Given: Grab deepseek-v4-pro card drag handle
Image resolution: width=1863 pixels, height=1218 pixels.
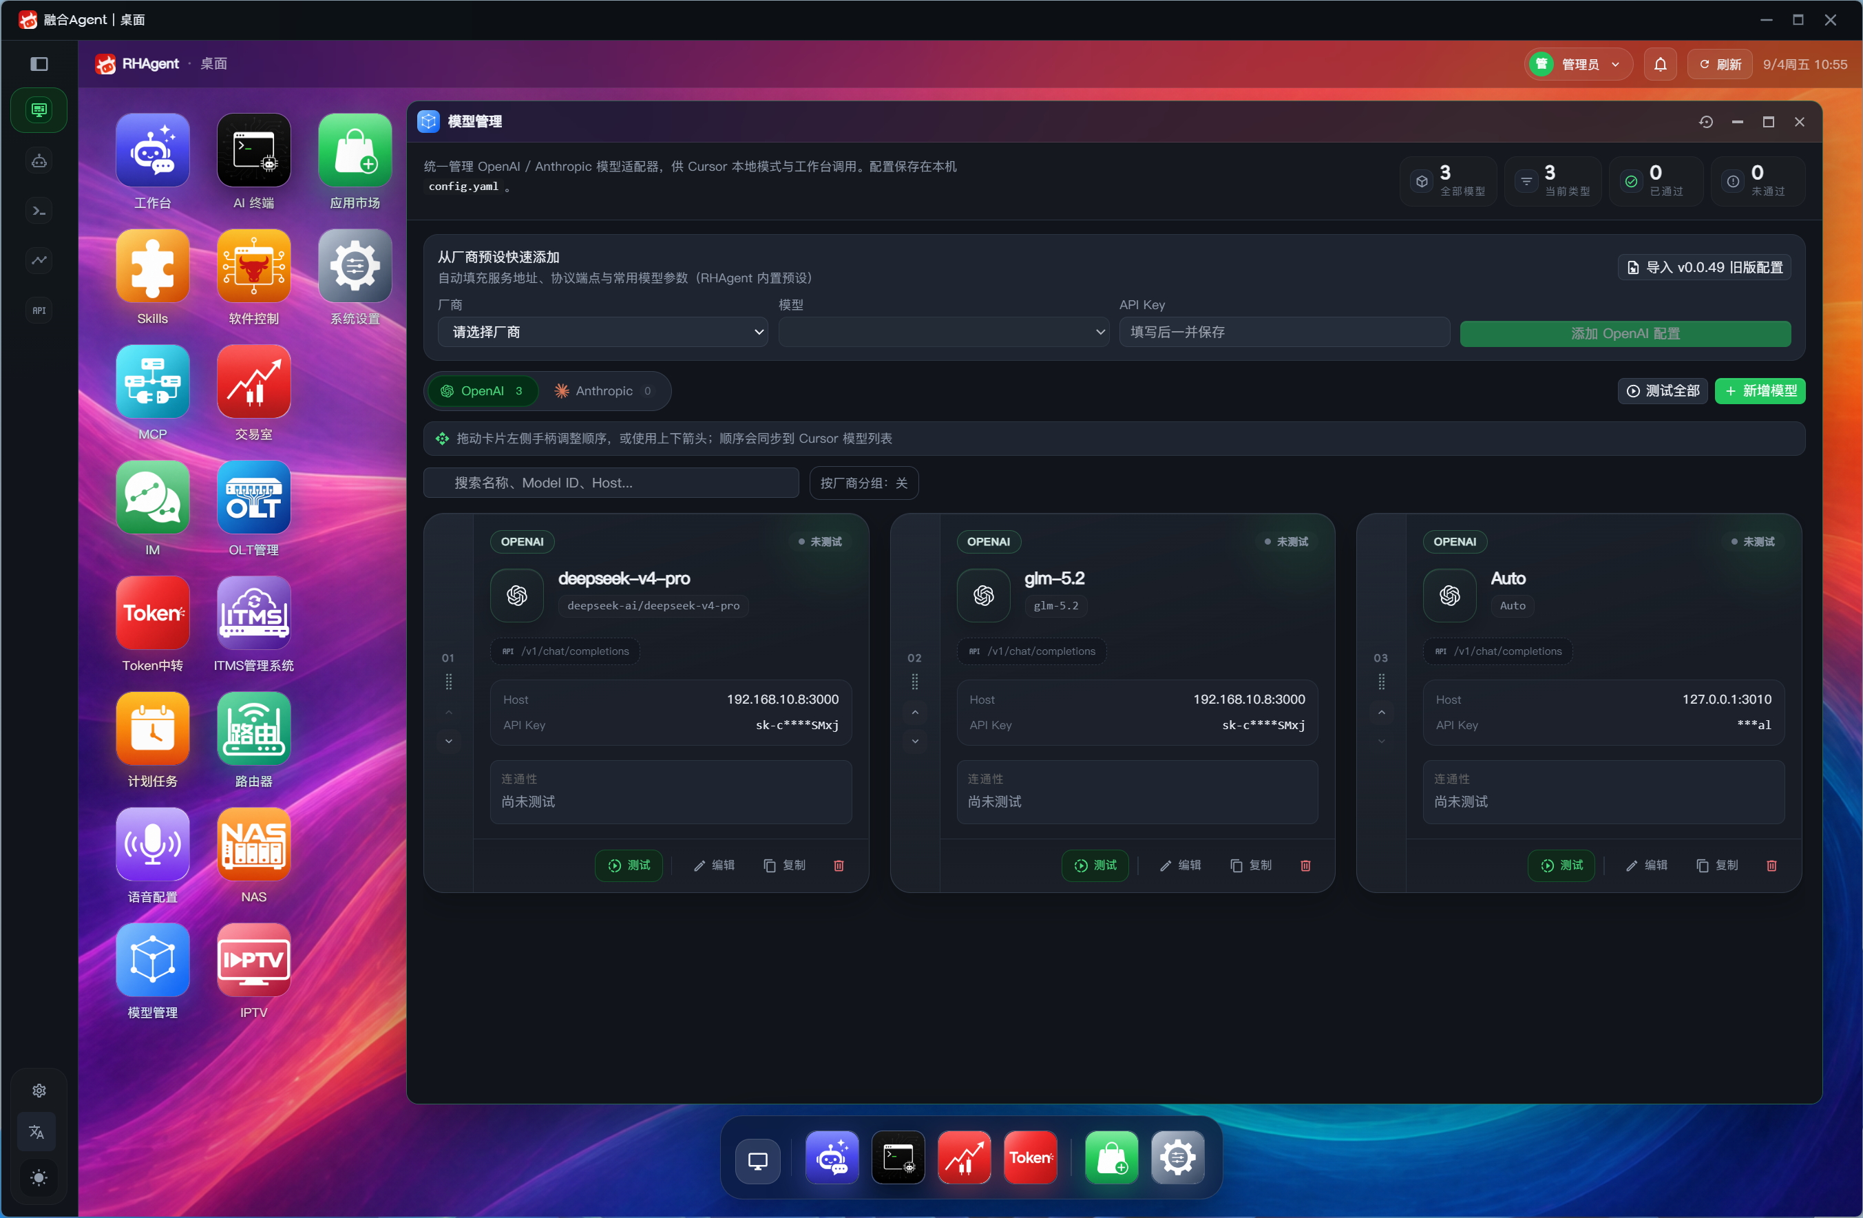Looking at the screenshot, I should 448,682.
